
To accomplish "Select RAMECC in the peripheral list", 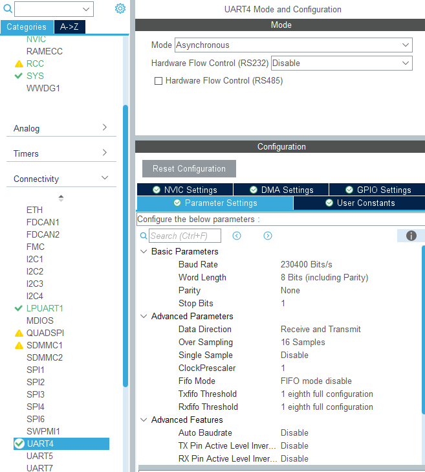I will 45,52.
